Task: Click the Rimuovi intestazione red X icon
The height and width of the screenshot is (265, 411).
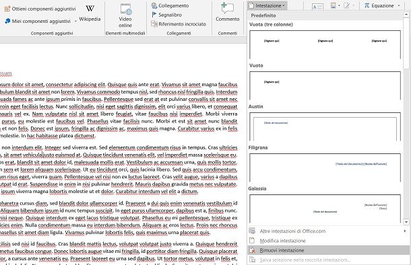Action: [252, 250]
